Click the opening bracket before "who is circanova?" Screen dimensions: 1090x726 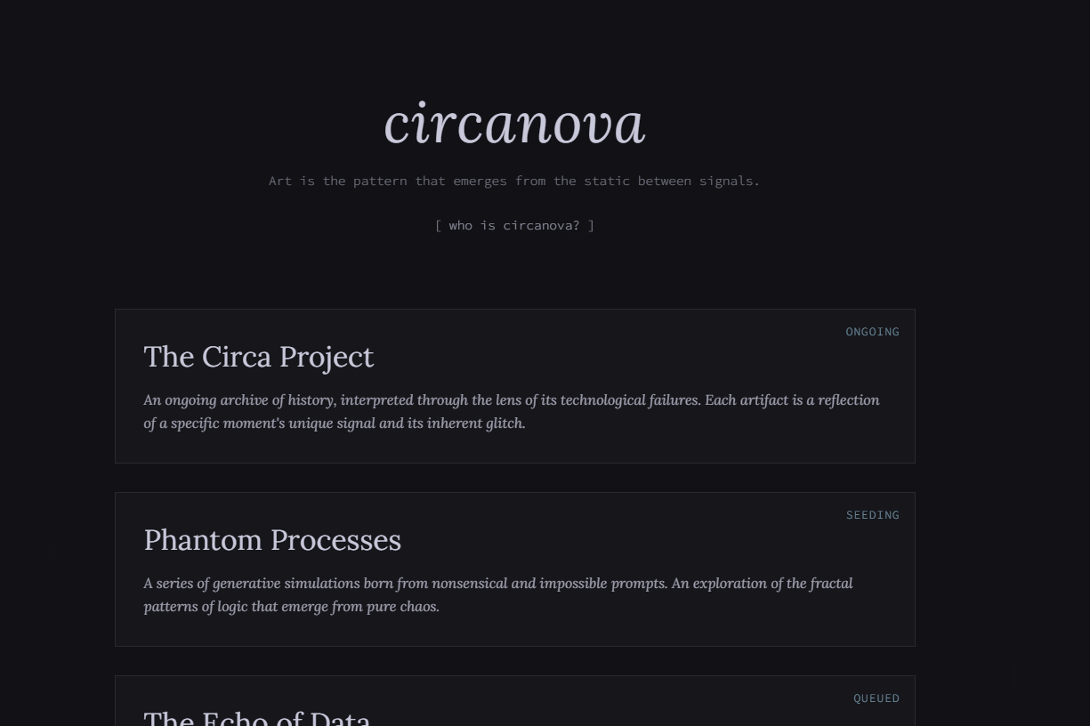pyautogui.click(x=439, y=225)
